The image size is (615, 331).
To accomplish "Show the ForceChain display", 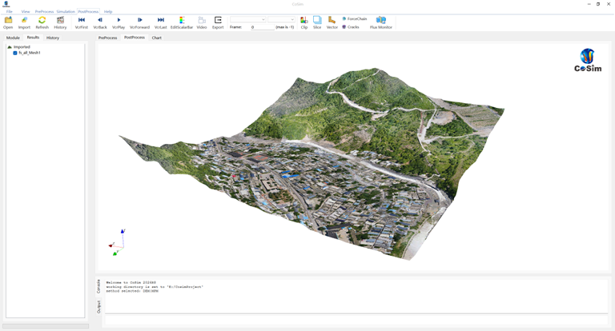I will 355,19.
